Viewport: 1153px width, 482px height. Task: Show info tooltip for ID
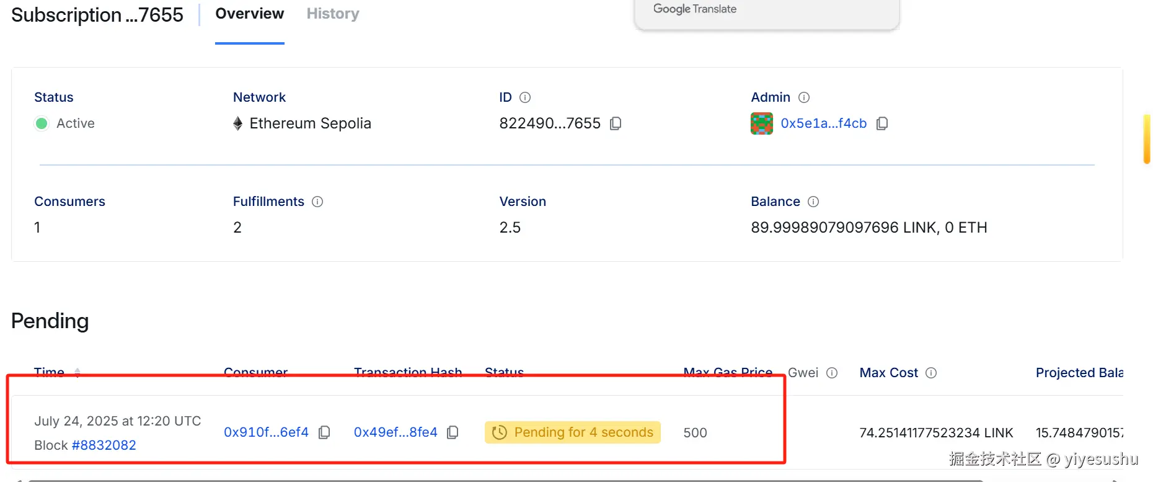pyautogui.click(x=525, y=97)
